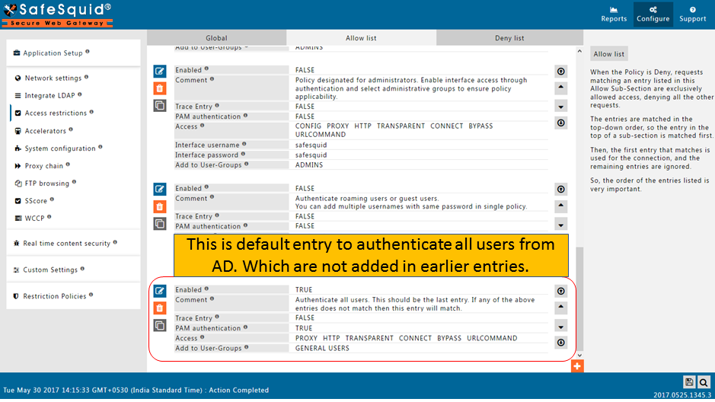The width and height of the screenshot is (715, 402).
Task: Move roaming users entry down one
Action: [561, 225]
